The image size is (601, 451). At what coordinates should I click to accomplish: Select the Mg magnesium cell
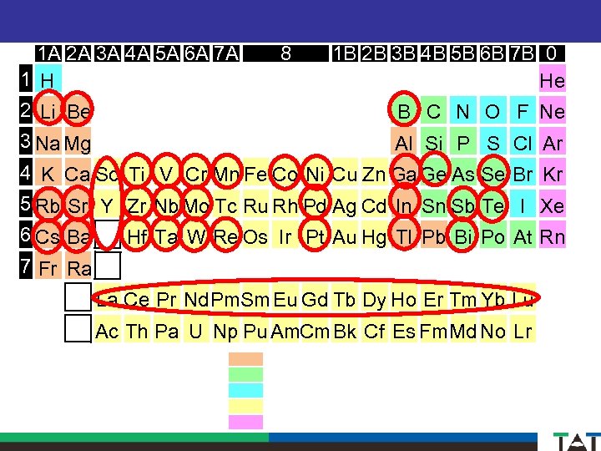[x=78, y=141]
